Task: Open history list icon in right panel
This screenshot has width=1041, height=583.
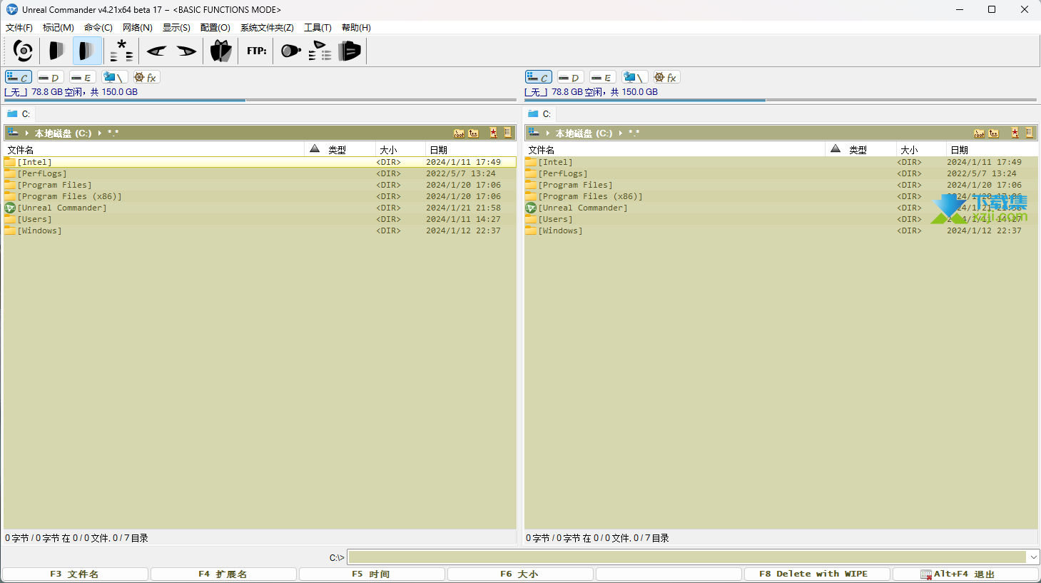Action: (1029, 133)
